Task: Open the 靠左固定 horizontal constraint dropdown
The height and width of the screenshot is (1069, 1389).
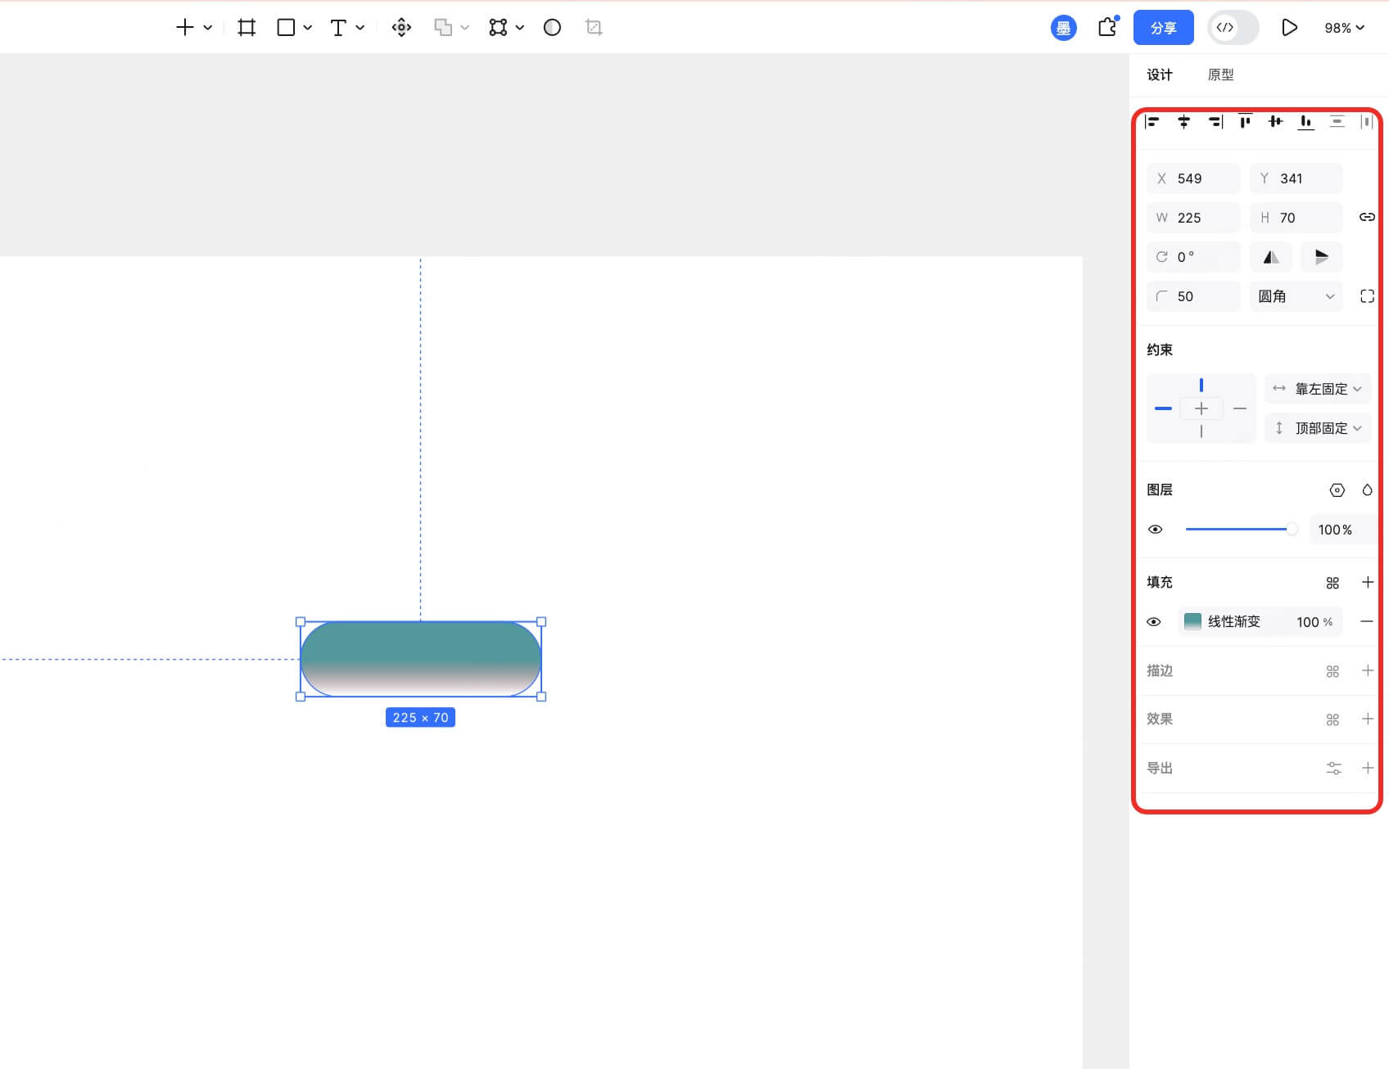Action: click(1318, 389)
